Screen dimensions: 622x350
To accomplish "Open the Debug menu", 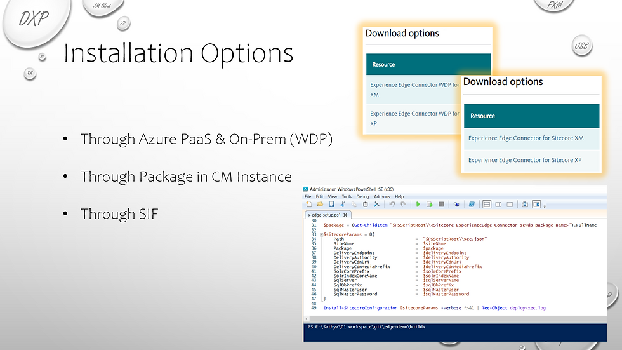I will click(362, 196).
